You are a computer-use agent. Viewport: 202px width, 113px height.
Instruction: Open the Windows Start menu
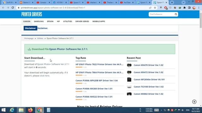(x=3, y=110)
